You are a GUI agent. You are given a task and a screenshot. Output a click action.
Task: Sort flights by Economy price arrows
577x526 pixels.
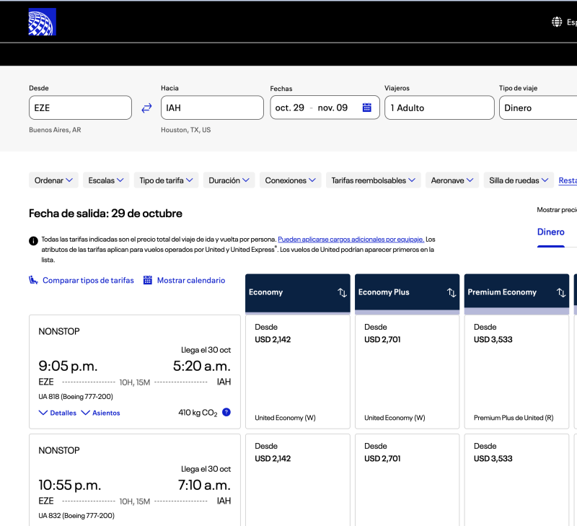[342, 292]
